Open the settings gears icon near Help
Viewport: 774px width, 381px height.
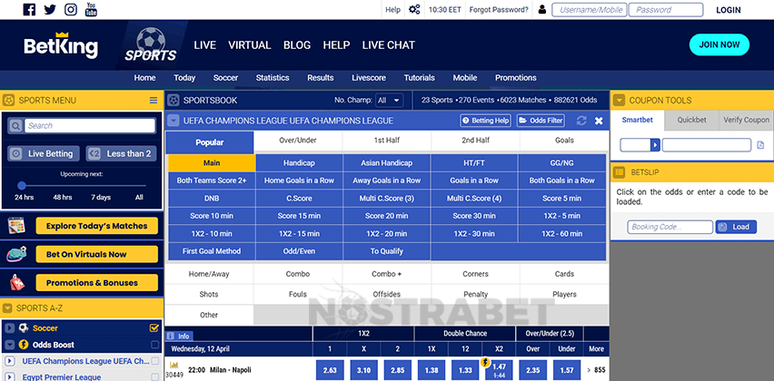414,9
